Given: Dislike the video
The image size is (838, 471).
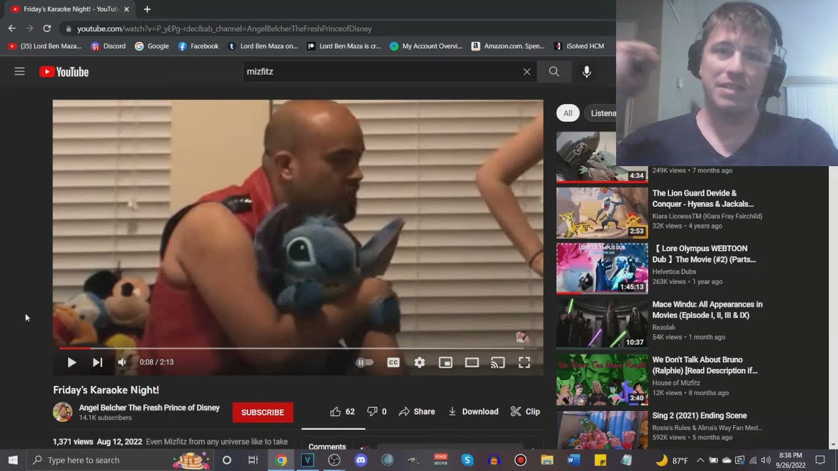Looking at the screenshot, I should (376, 411).
